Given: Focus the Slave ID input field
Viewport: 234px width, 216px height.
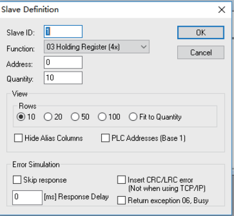Looking at the screenshot, I should coord(63,32).
